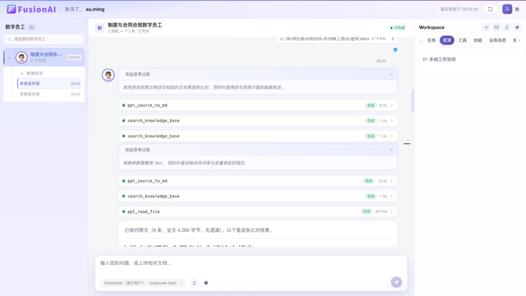Click the assistant avatar beside the reply

coord(108,75)
